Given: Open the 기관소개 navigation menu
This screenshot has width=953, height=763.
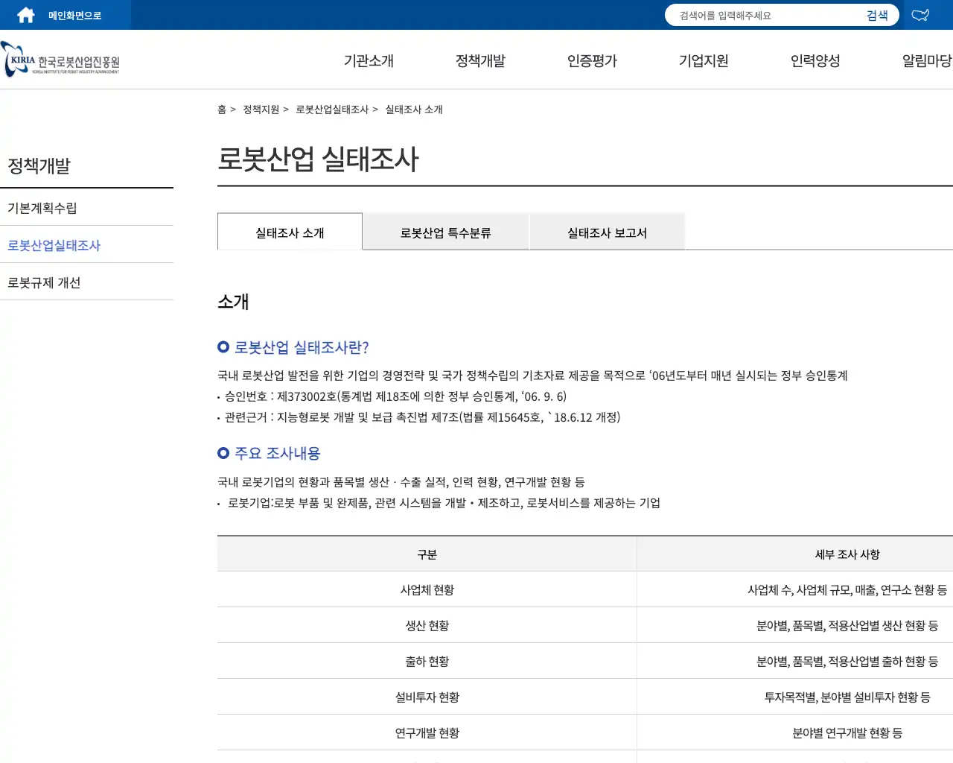Looking at the screenshot, I should click(369, 61).
